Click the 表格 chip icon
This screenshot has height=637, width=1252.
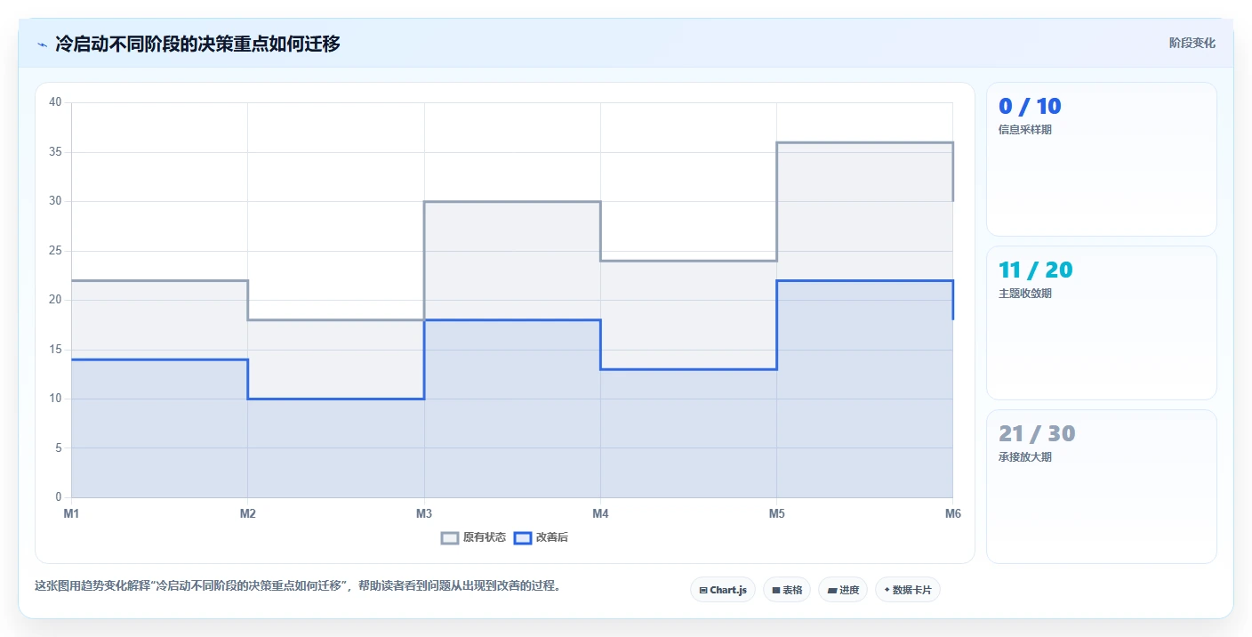776,590
